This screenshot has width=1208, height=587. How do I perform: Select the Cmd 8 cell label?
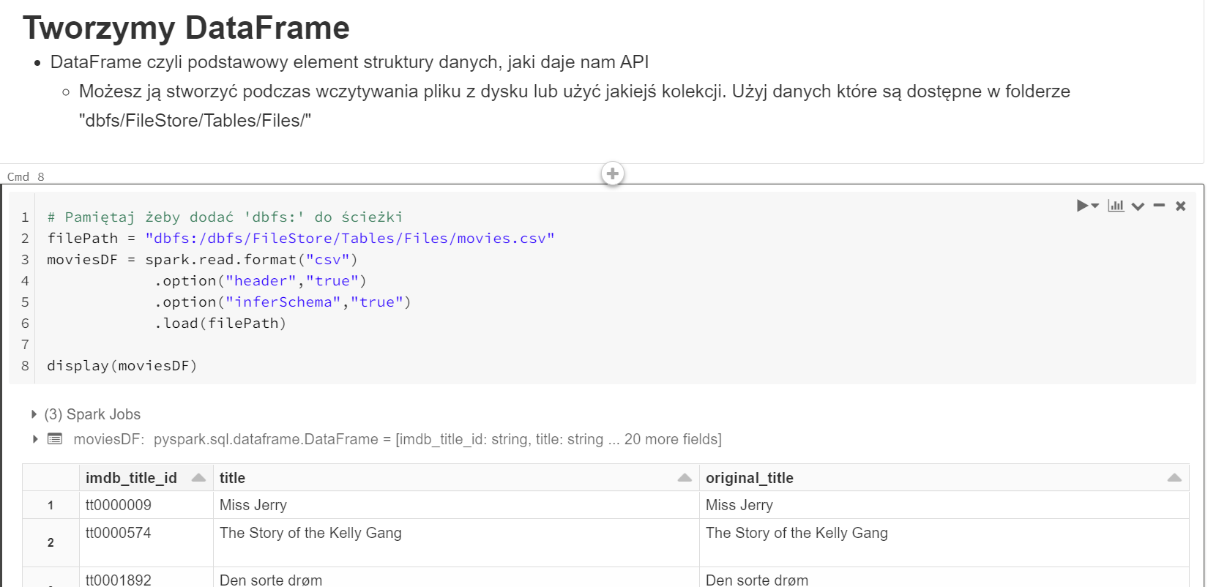(x=26, y=176)
